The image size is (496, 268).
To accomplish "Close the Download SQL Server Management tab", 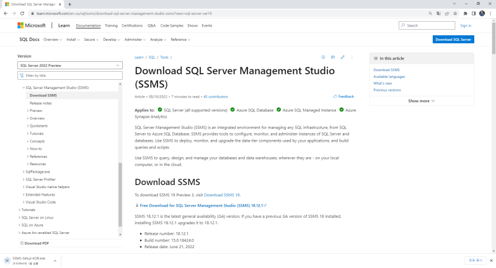I will pos(60,4).
